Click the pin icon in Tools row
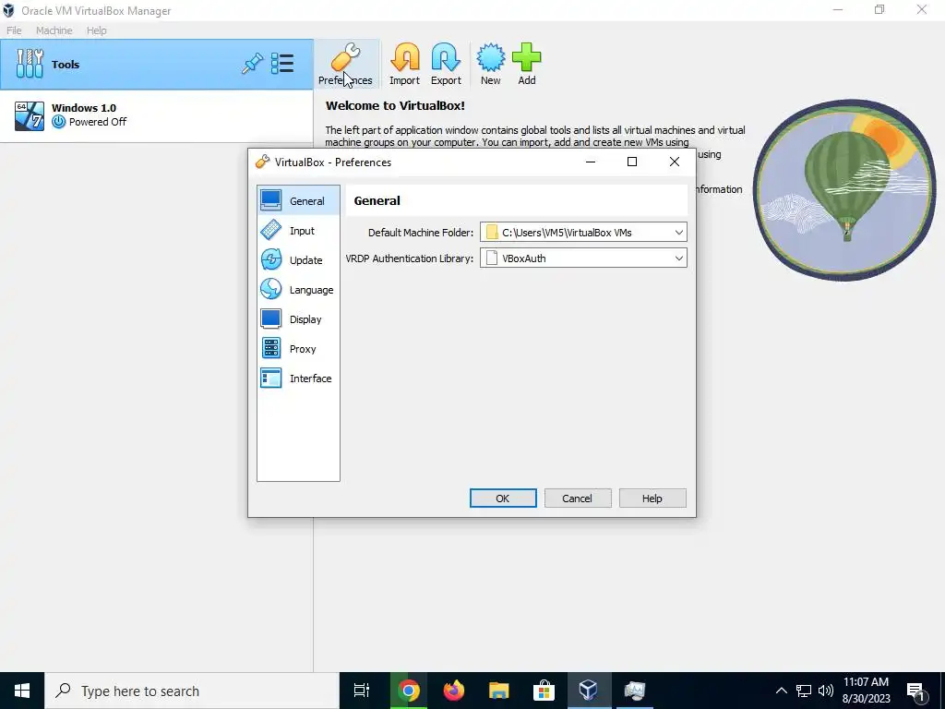945x709 pixels. tap(252, 64)
